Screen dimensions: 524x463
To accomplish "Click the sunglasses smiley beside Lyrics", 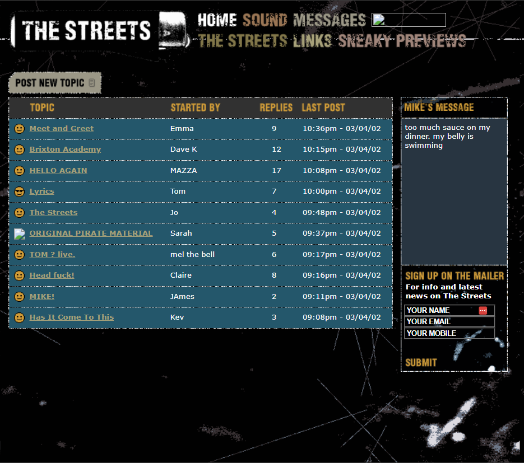I will click(x=20, y=191).
